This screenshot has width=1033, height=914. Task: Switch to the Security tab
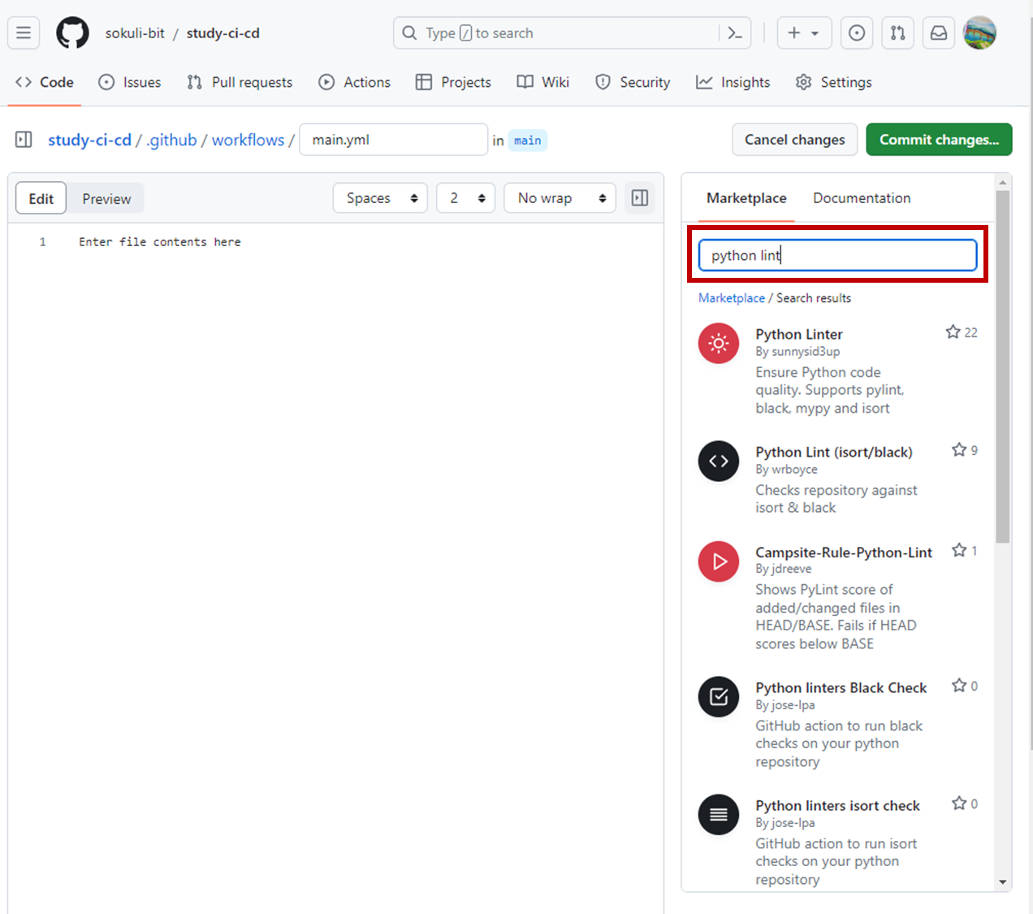633,82
